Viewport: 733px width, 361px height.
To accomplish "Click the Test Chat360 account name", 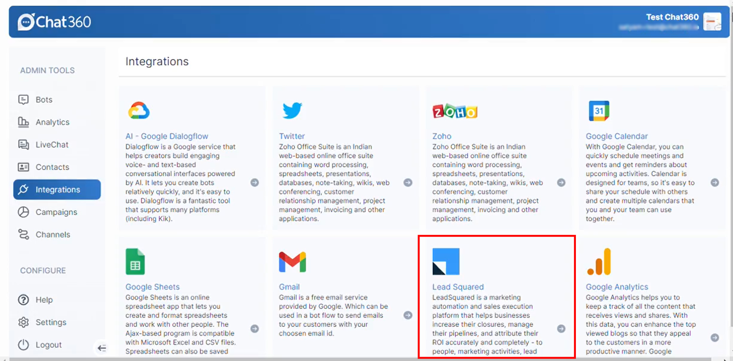I will click(x=672, y=17).
